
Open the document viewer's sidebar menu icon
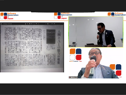[x=1, y=24]
